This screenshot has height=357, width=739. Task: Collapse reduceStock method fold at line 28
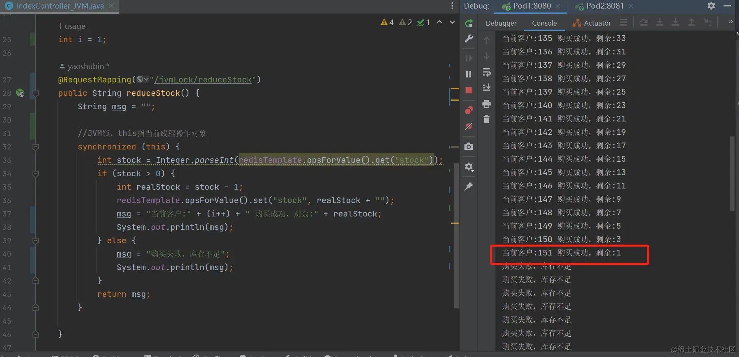[35, 93]
